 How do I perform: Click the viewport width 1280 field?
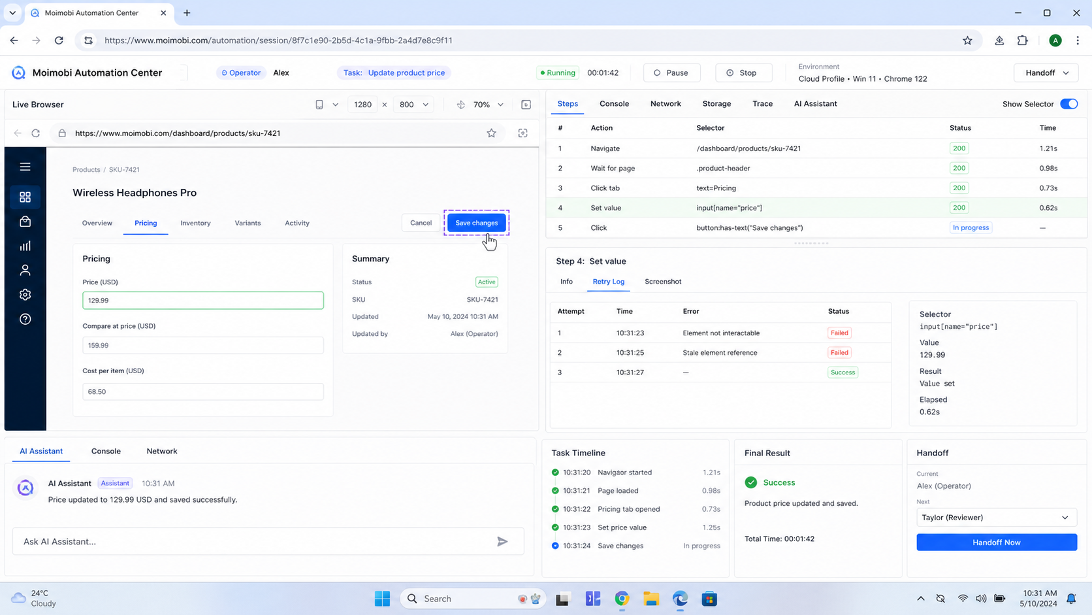click(362, 105)
